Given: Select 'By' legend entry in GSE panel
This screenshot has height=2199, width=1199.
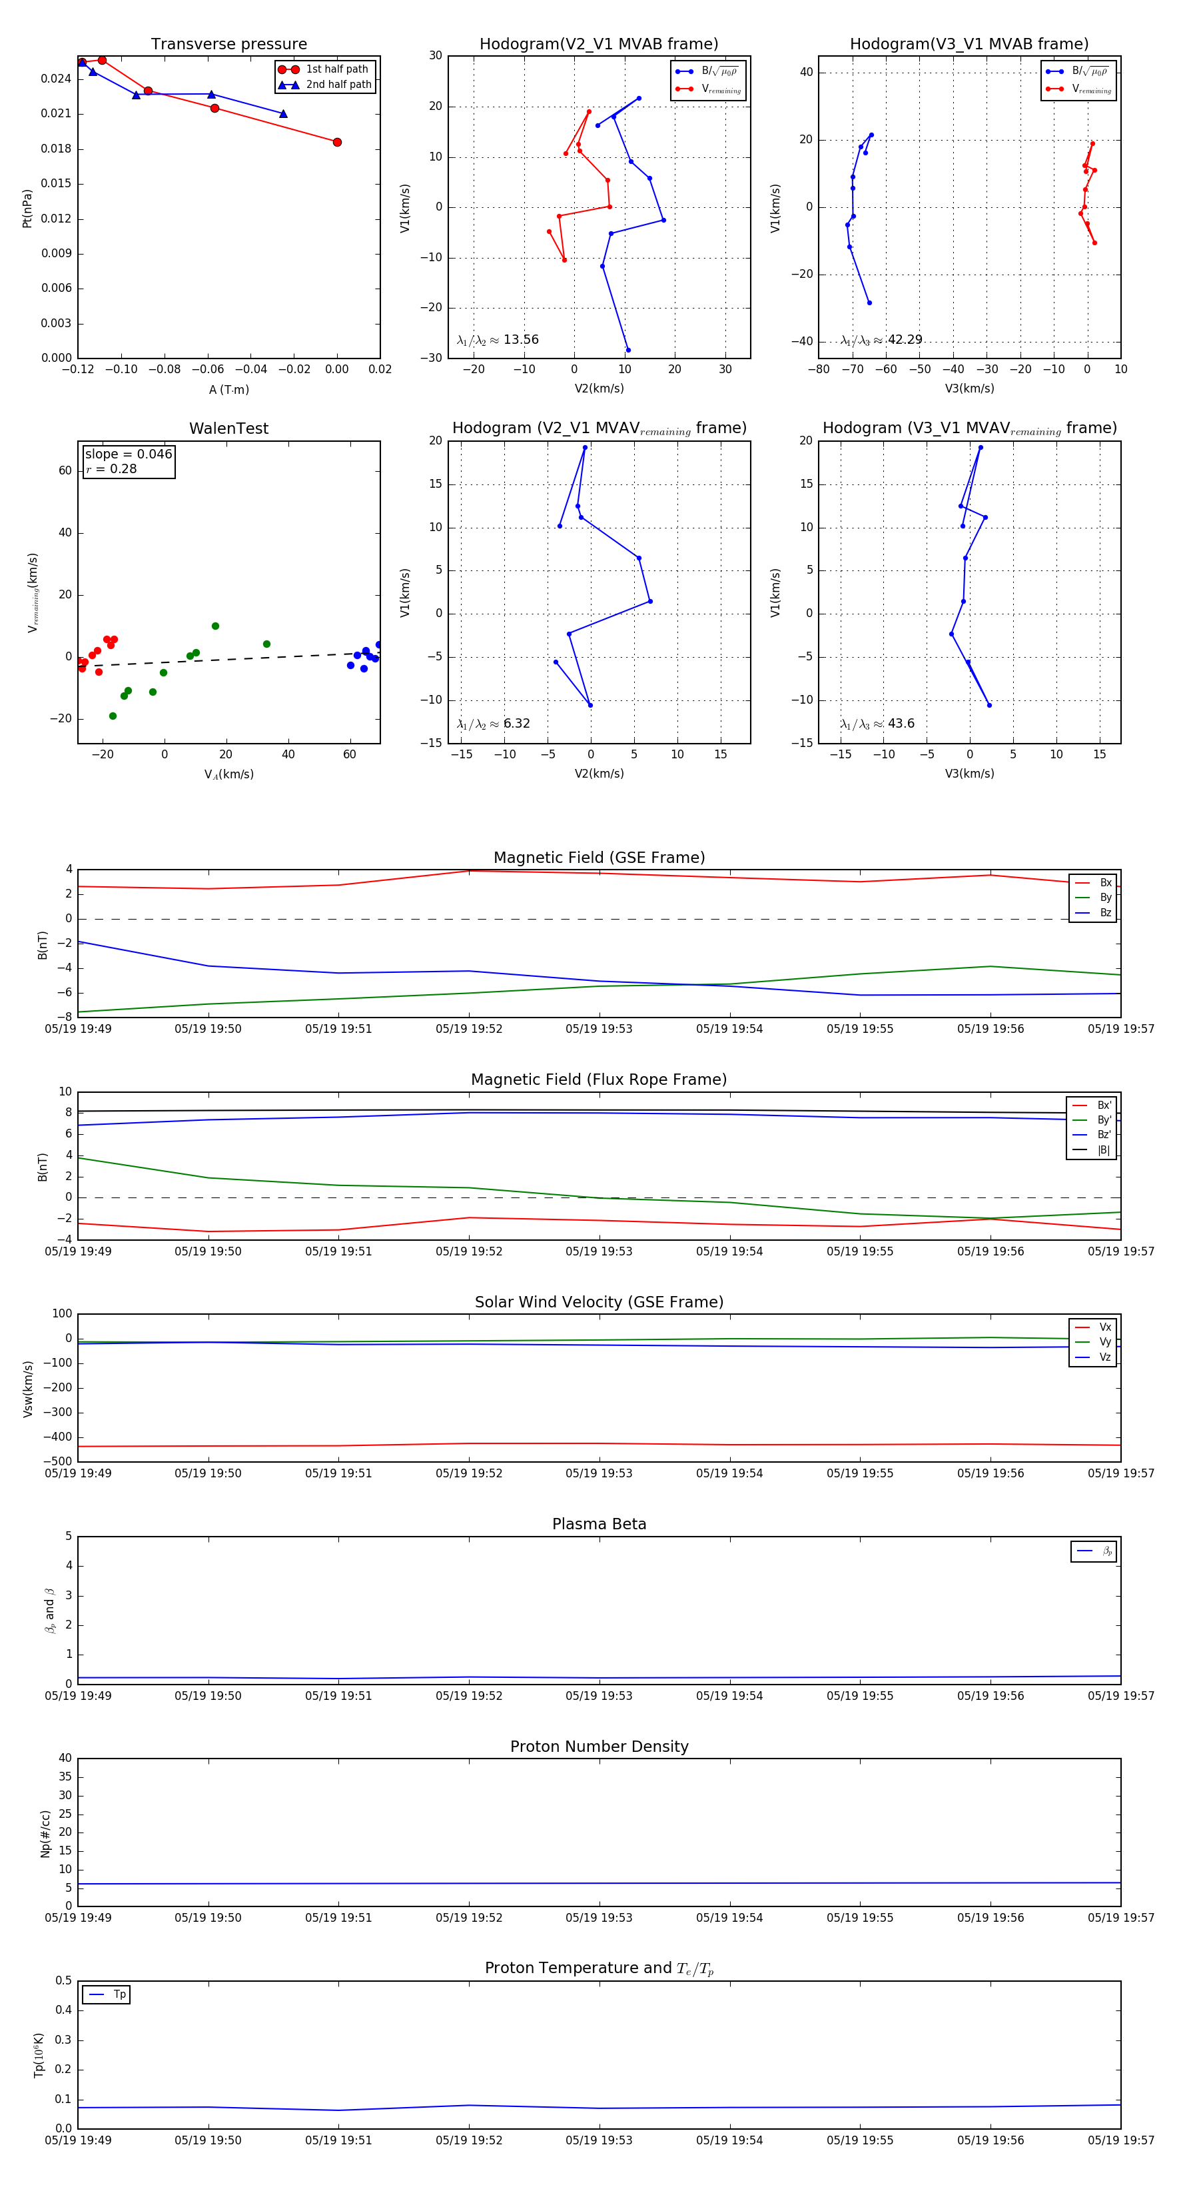Looking at the screenshot, I should coord(1093,897).
